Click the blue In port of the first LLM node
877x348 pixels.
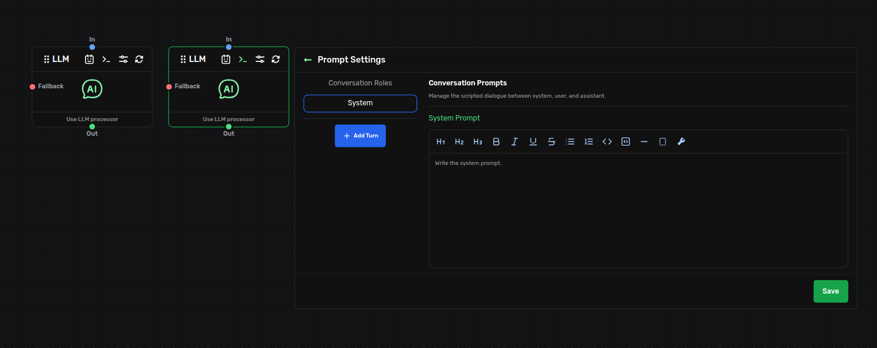pyautogui.click(x=92, y=47)
